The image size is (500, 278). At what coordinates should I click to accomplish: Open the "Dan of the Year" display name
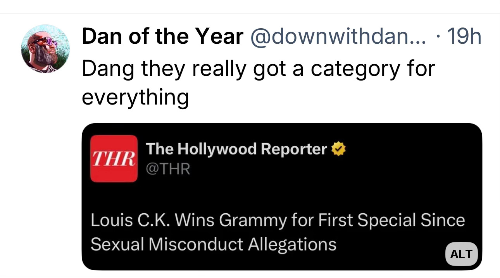coord(163,37)
